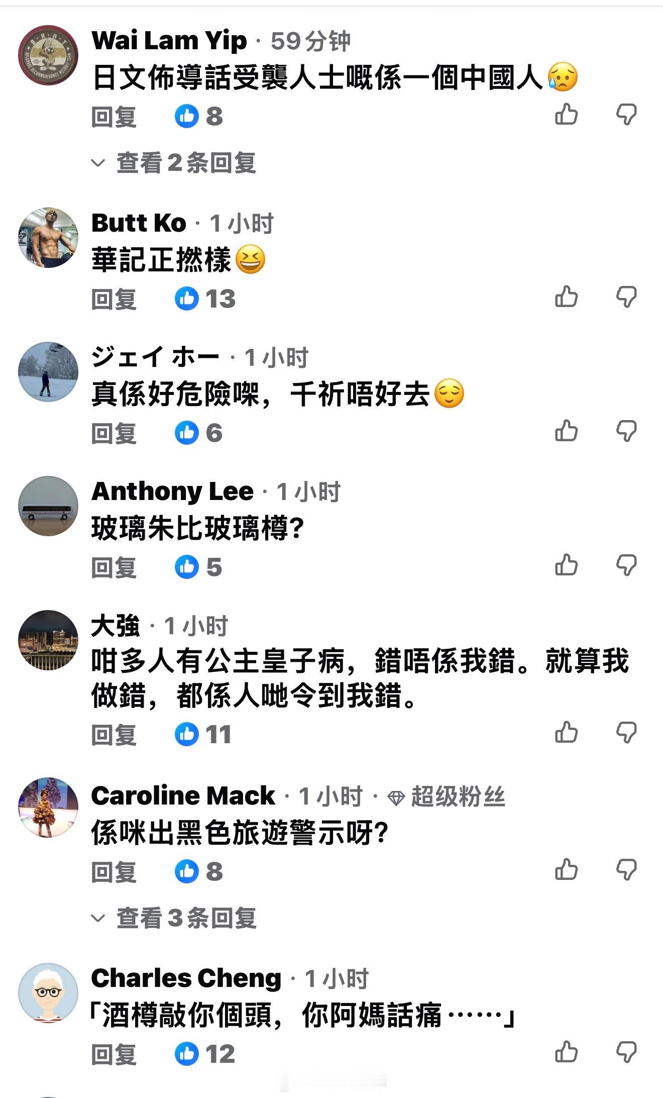This screenshot has height=1098, width=663.
Task: Thumbs-down Butt Ko's comment
Action: tap(626, 297)
